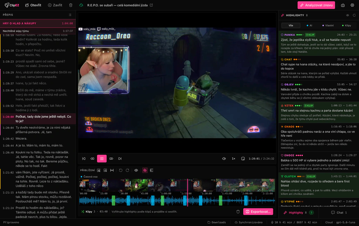Viewport: 359px width, 226px height.
Task: Open a file with Otevřít
Action: 33,5
